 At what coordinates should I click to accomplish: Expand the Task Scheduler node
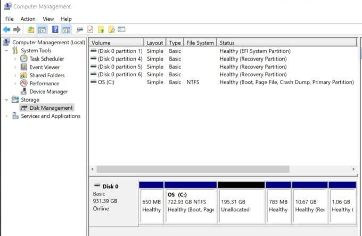pos(15,59)
